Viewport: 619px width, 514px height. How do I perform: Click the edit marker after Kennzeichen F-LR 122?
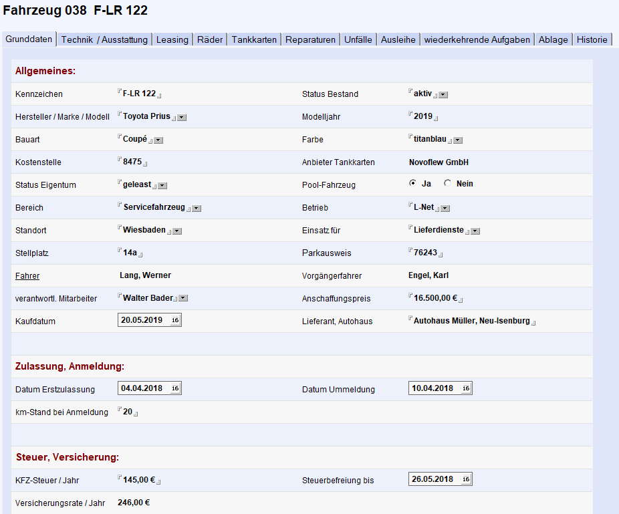(x=160, y=95)
